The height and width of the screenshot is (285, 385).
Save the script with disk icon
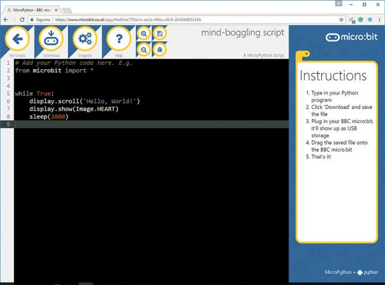pyautogui.click(x=159, y=34)
